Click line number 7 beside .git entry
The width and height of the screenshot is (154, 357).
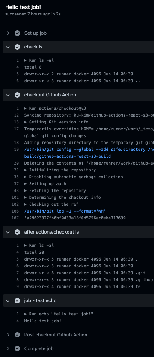tap(18, 273)
